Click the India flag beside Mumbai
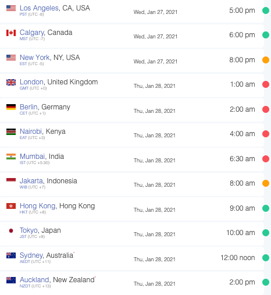The image size is (271, 295). click(11, 157)
